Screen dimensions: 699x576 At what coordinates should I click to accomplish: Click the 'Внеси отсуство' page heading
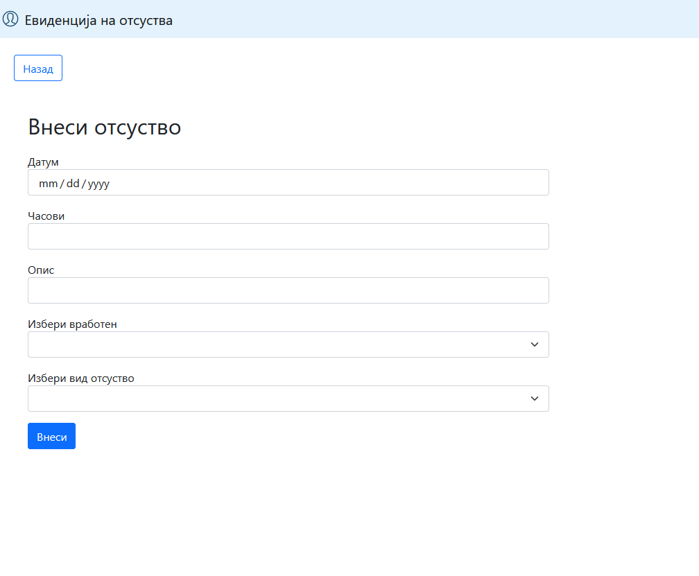pyautogui.click(x=104, y=128)
